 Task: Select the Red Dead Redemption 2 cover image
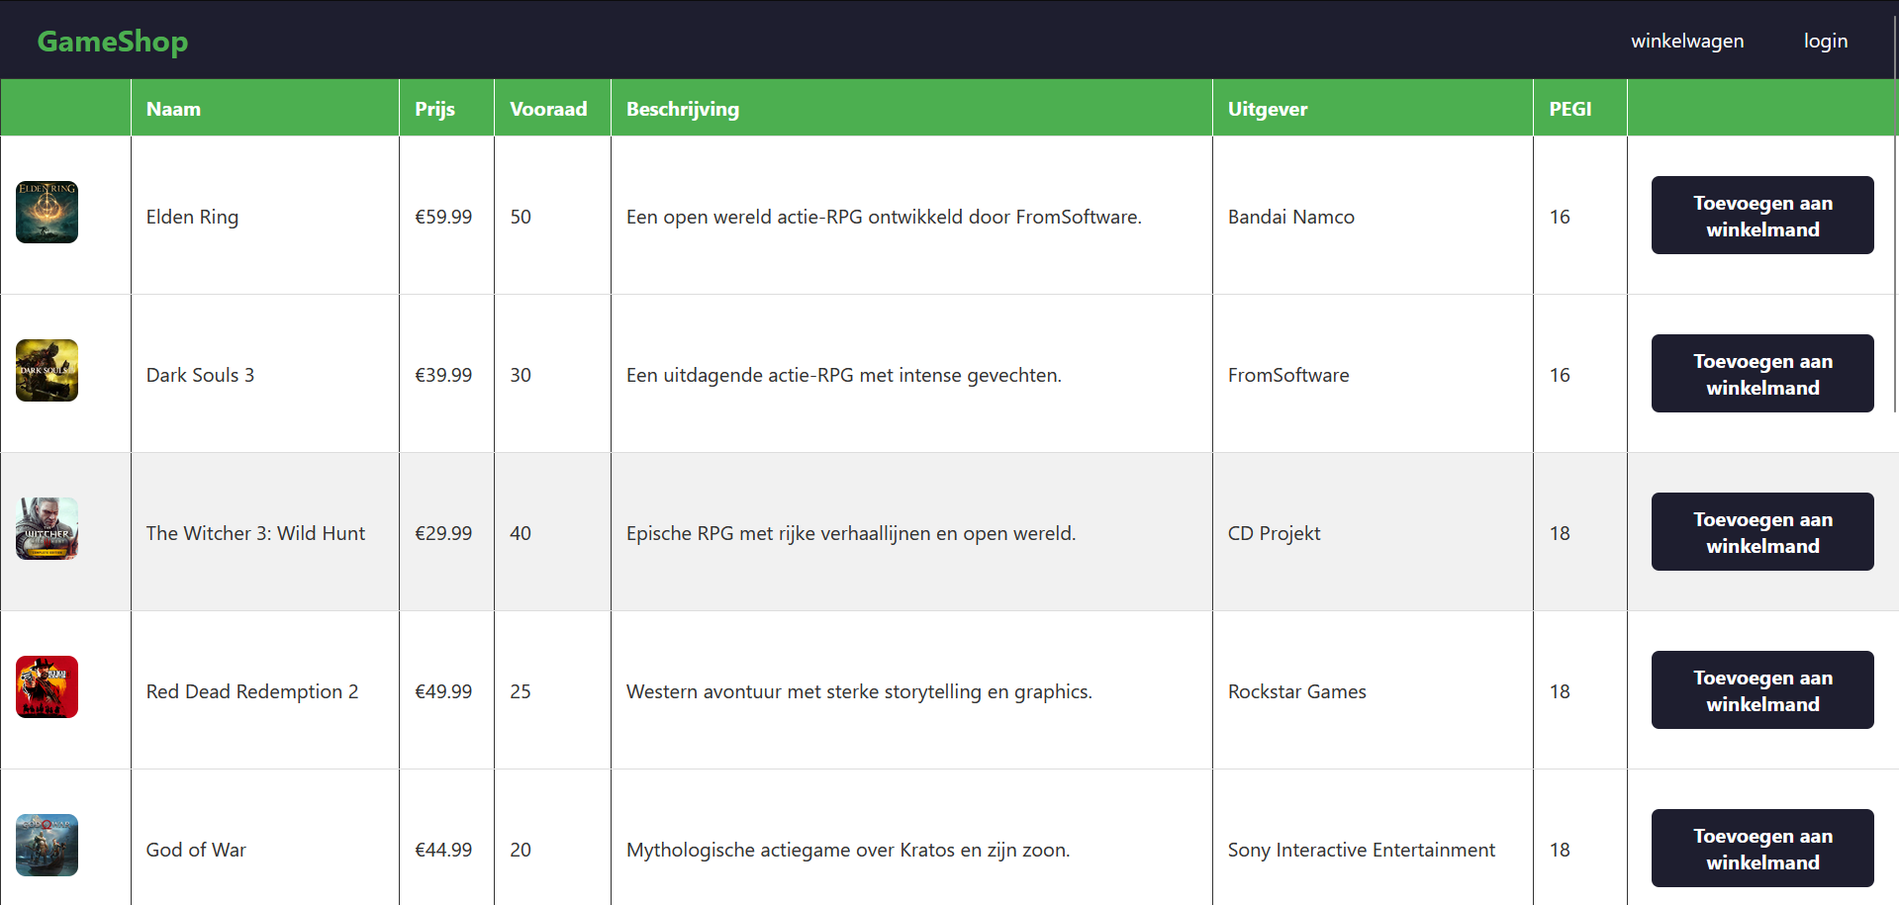(47, 686)
